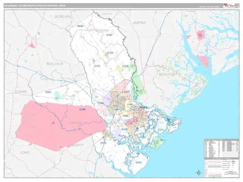This screenshot has height=182, width=243.
Task: Click ZIP code 31312 label
Action: coord(97,66)
